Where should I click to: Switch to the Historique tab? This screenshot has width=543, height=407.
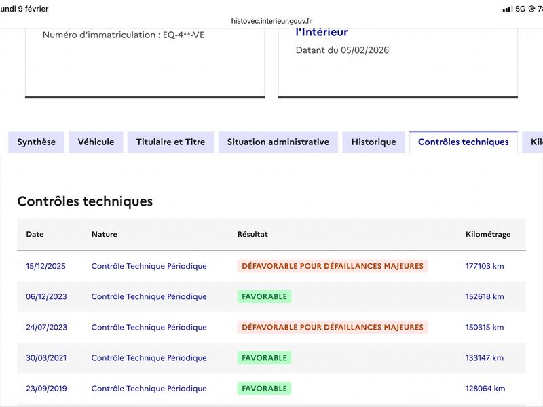coord(374,142)
